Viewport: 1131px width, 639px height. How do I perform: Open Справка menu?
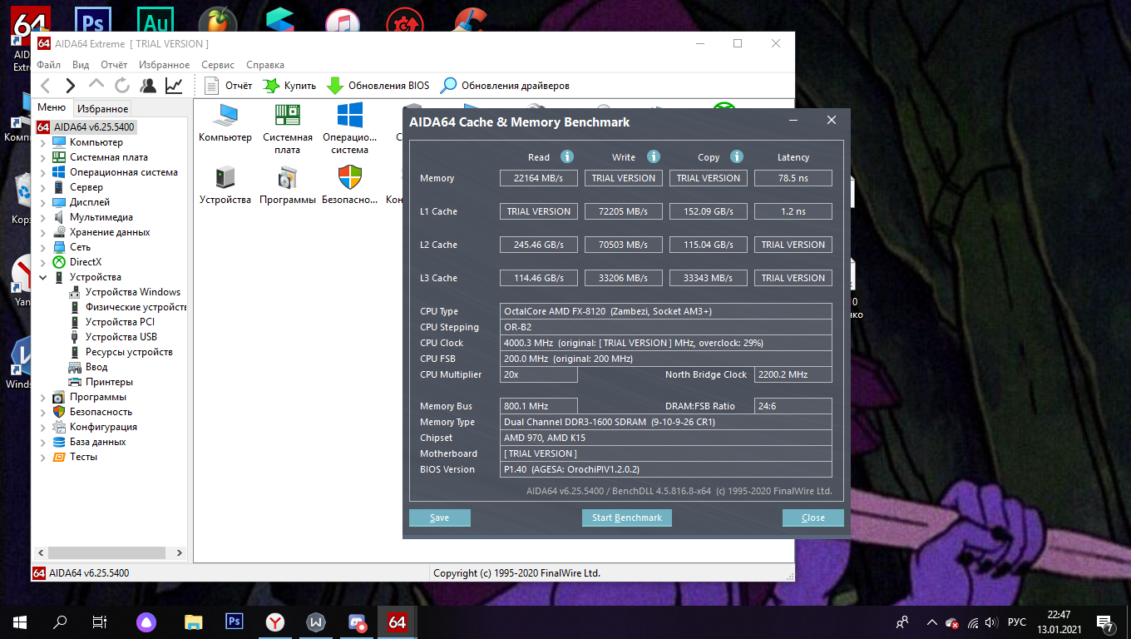tap(265, 64)
